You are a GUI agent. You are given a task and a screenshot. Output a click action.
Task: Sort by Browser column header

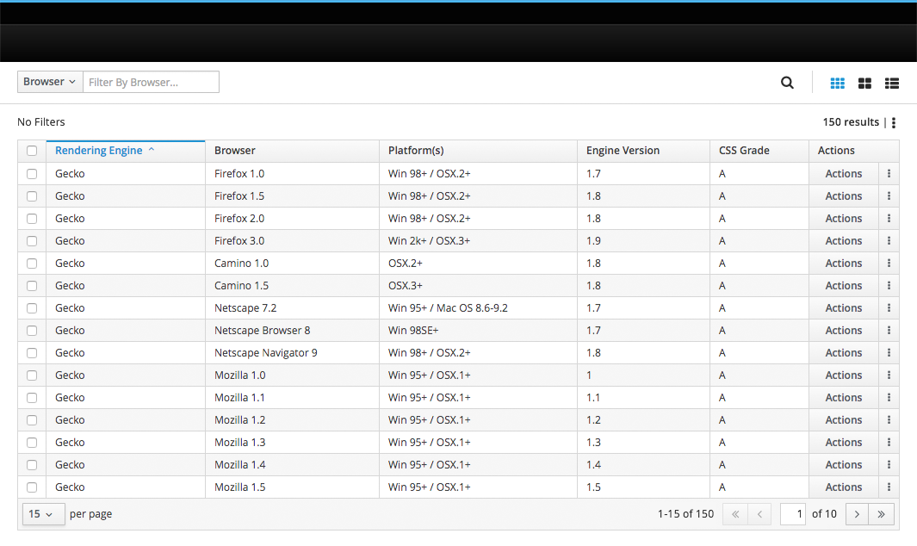(x=293, y=151)
